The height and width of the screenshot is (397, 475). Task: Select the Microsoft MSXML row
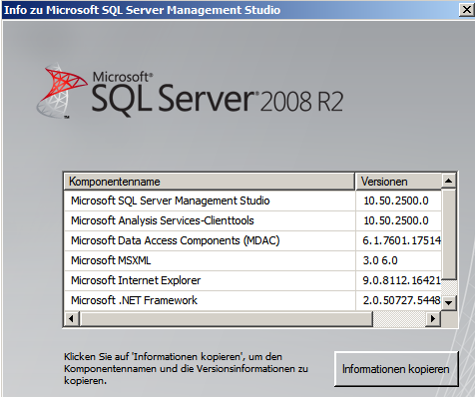(252, 260)
